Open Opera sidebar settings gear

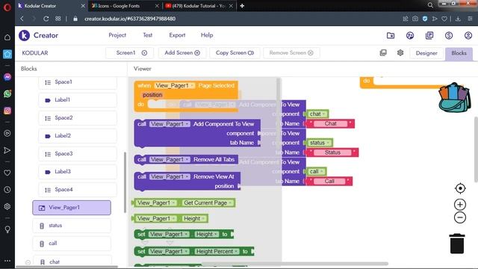coord(7,206)
